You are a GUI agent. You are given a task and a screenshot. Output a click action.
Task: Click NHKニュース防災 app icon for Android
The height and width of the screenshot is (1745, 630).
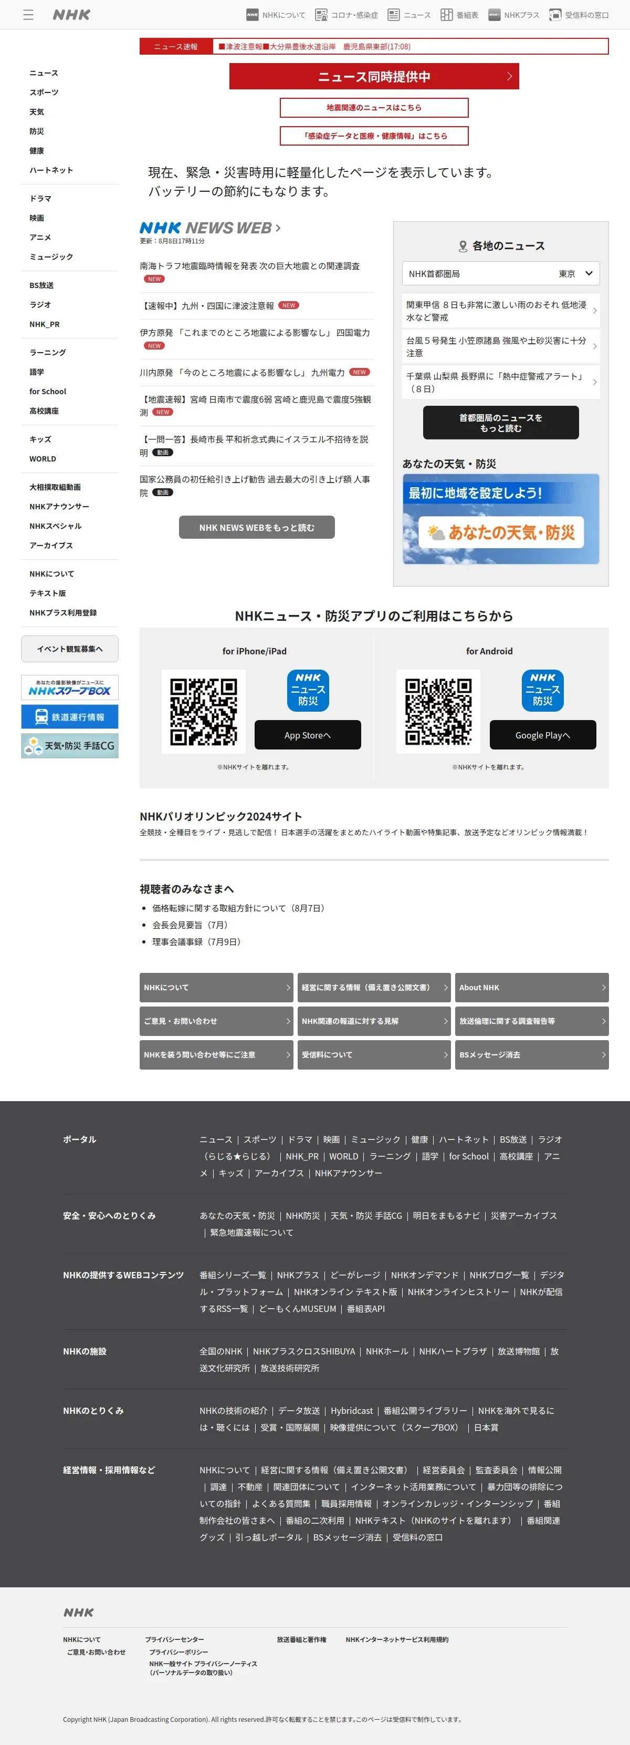tap(543, 690)
